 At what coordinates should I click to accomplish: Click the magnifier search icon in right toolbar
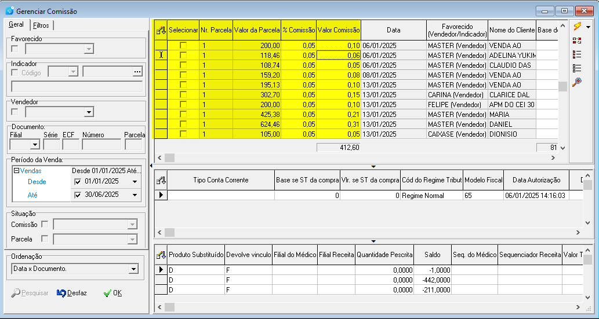pyautogui.click(x=577, y=82)
